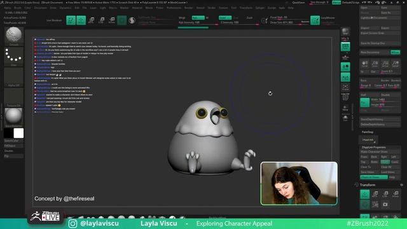
Task: Click the Open document button
Action: [x=369, y=8]
